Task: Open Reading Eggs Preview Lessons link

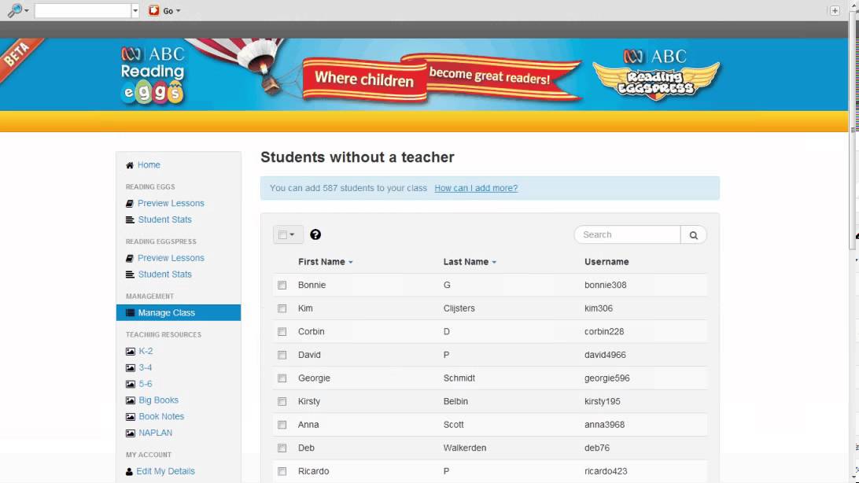Action: [171, 203]
